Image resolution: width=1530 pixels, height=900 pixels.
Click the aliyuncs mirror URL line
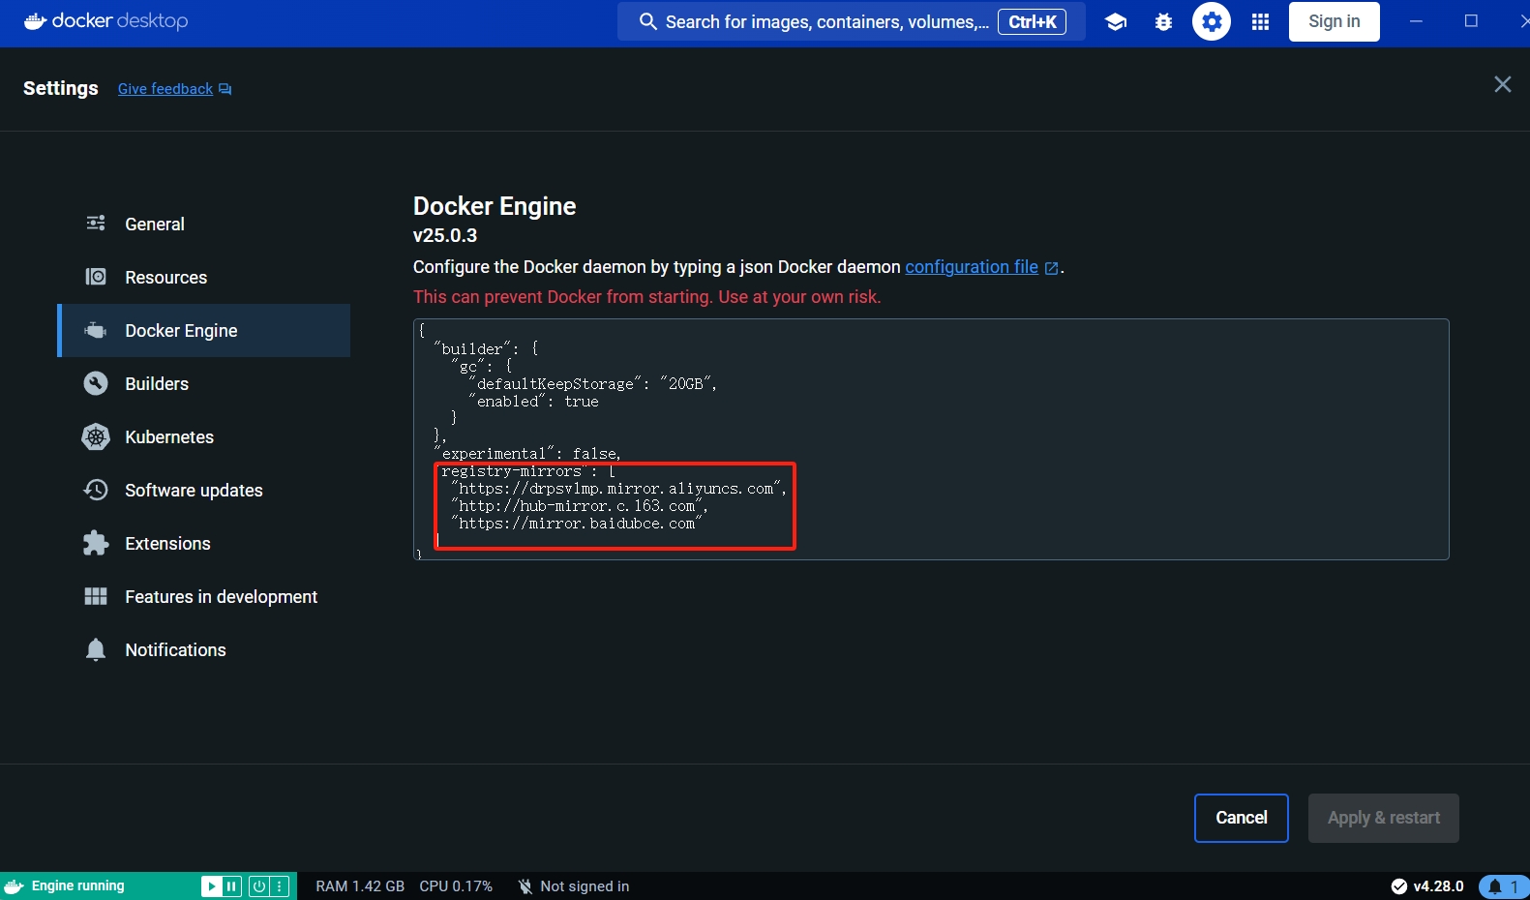tap(618, 489)
